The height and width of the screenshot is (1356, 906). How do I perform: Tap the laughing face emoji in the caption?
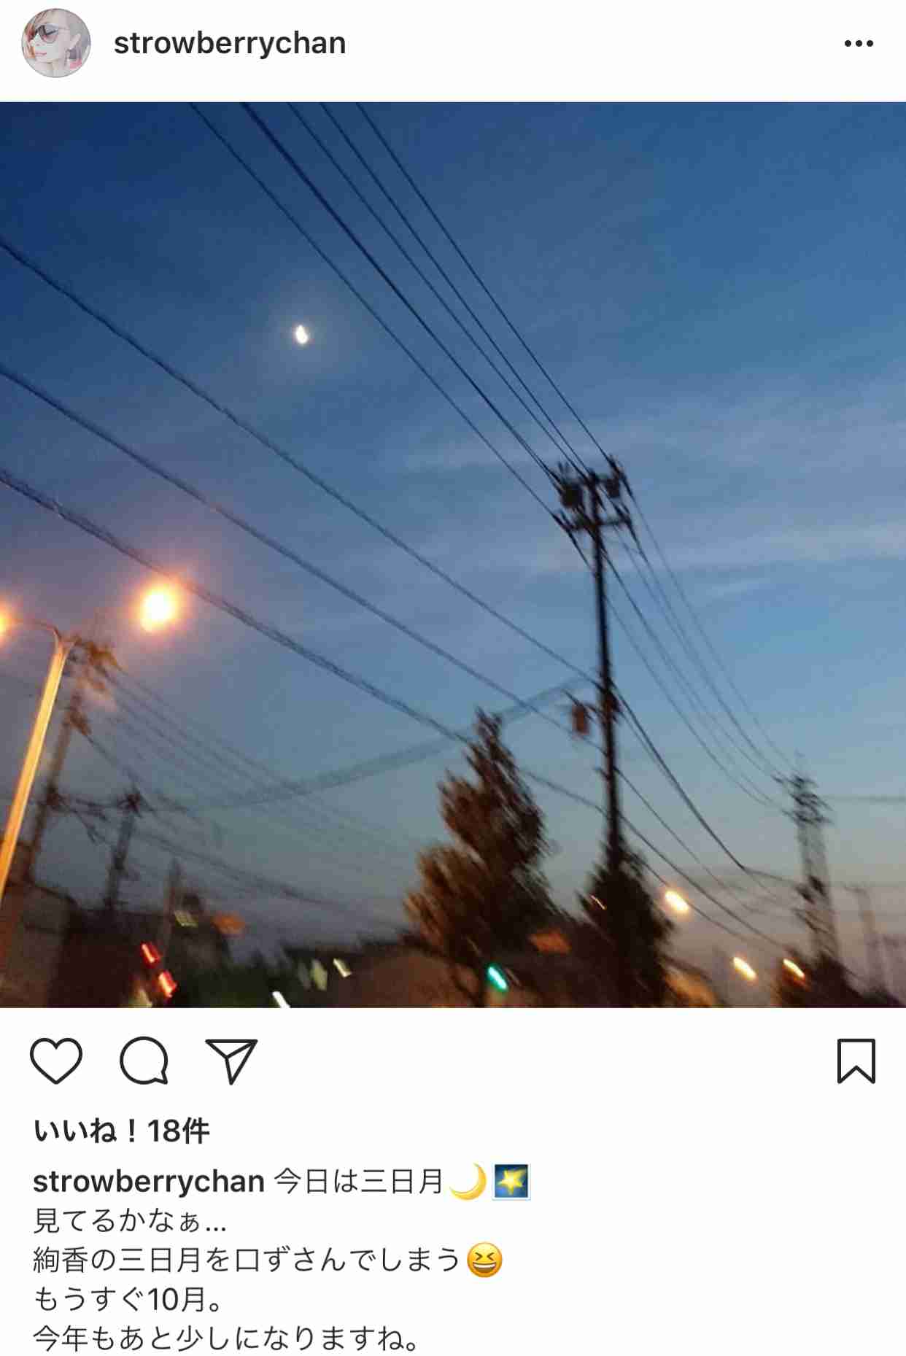coord(484,1260)
